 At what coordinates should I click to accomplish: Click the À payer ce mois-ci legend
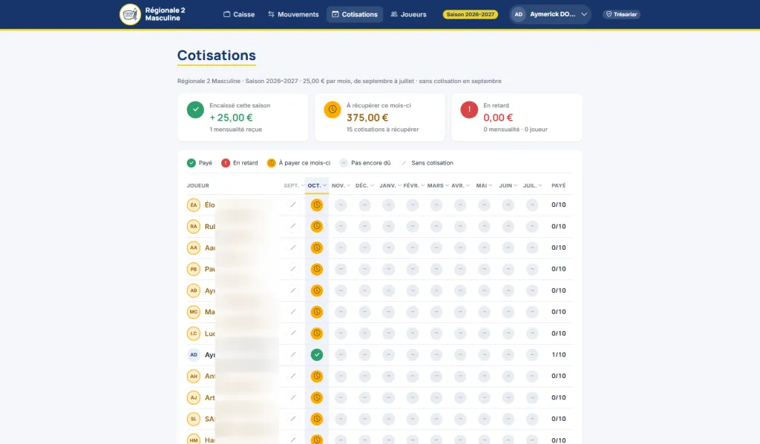tap(298, 162)
